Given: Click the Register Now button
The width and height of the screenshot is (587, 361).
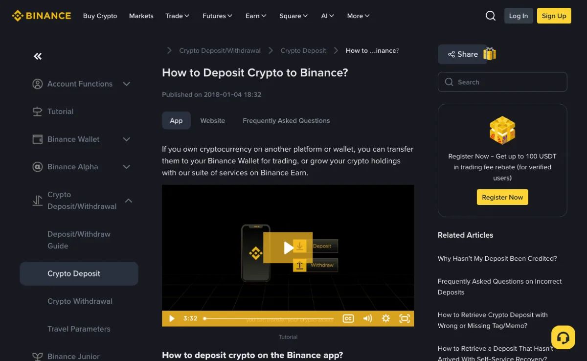Looking at the screenshot, I should tap(502, 197).
